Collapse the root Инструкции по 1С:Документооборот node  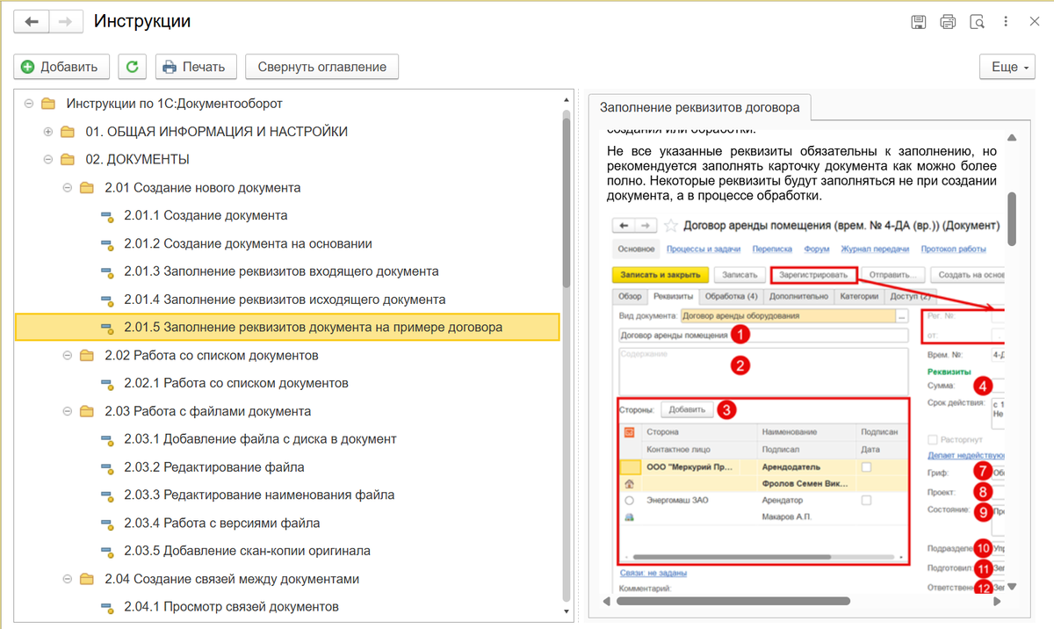tap(29, 104)
